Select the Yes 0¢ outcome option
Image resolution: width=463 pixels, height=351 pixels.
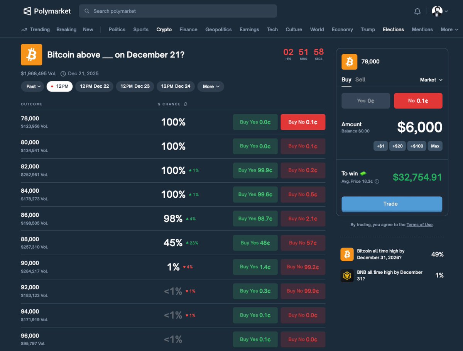(365, 100)
